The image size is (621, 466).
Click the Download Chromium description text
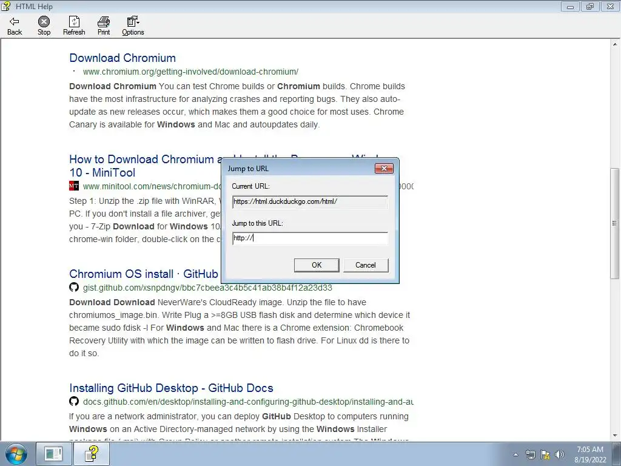[237, 106]
